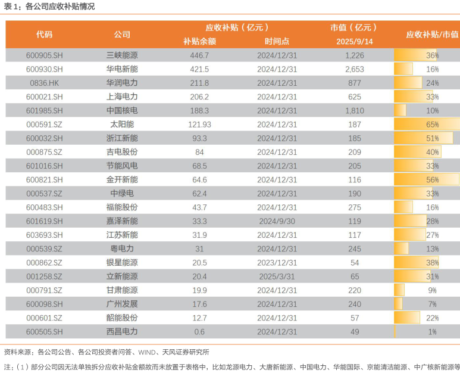Click the 2,653 market value cell
Image resolution: width=460 pixels, height=376 pixels.
click(354, 69)
